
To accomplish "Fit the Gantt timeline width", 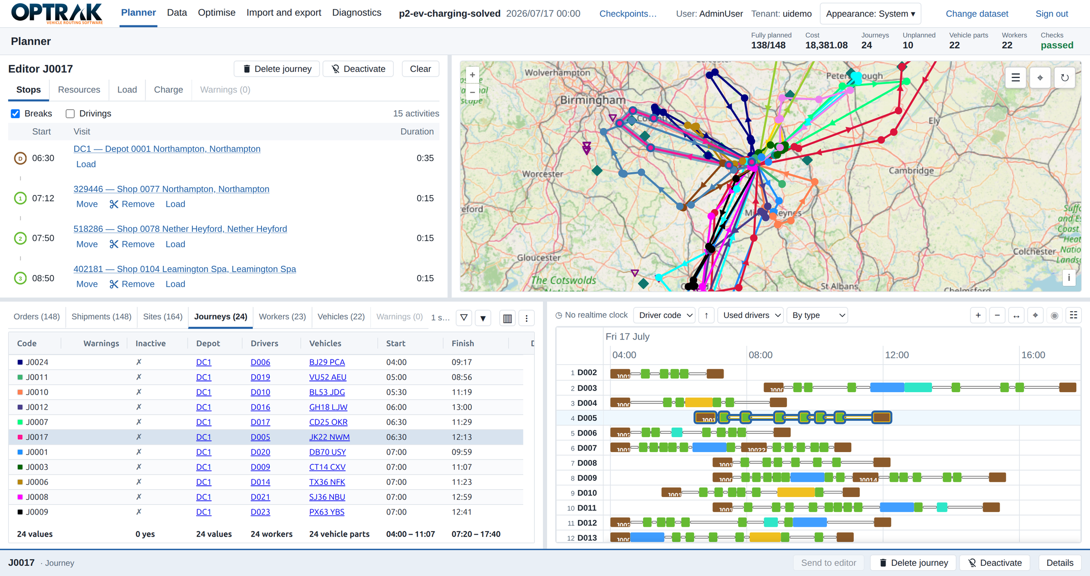I will (x=1016, y=316).
